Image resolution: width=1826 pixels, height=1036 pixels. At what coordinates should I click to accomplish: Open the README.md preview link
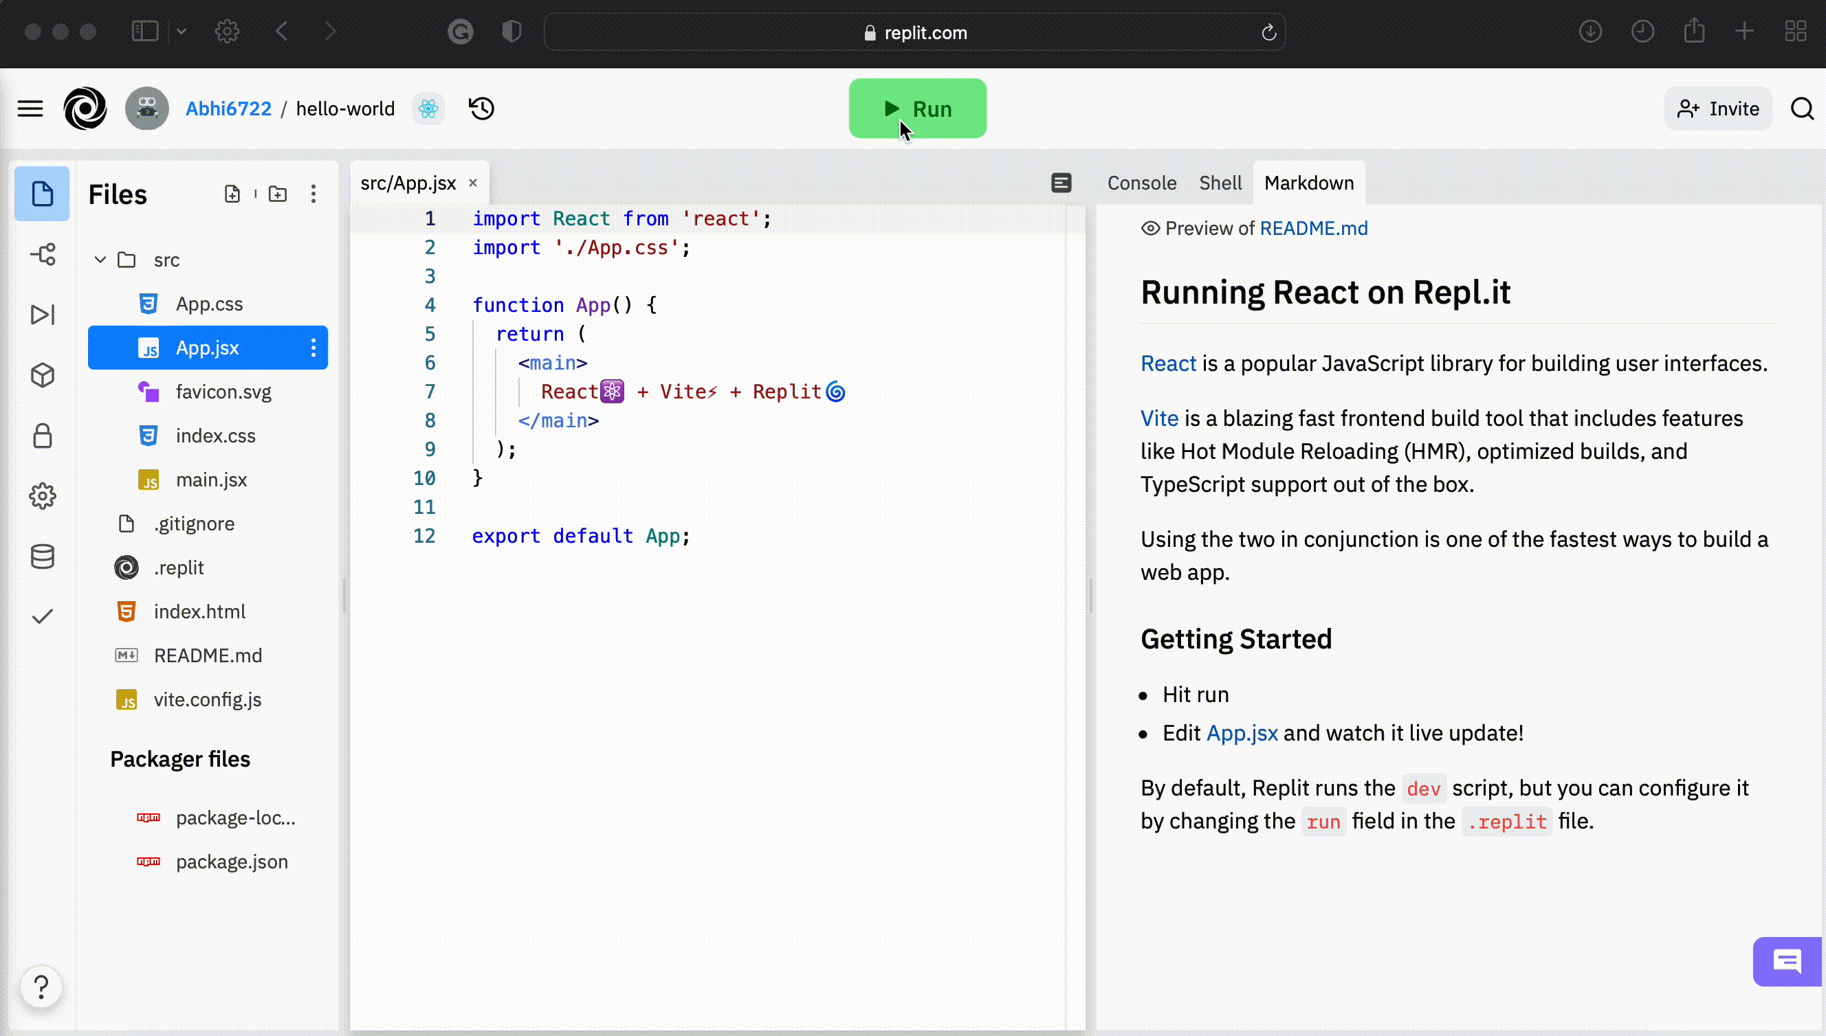[x=1313, y=228]
